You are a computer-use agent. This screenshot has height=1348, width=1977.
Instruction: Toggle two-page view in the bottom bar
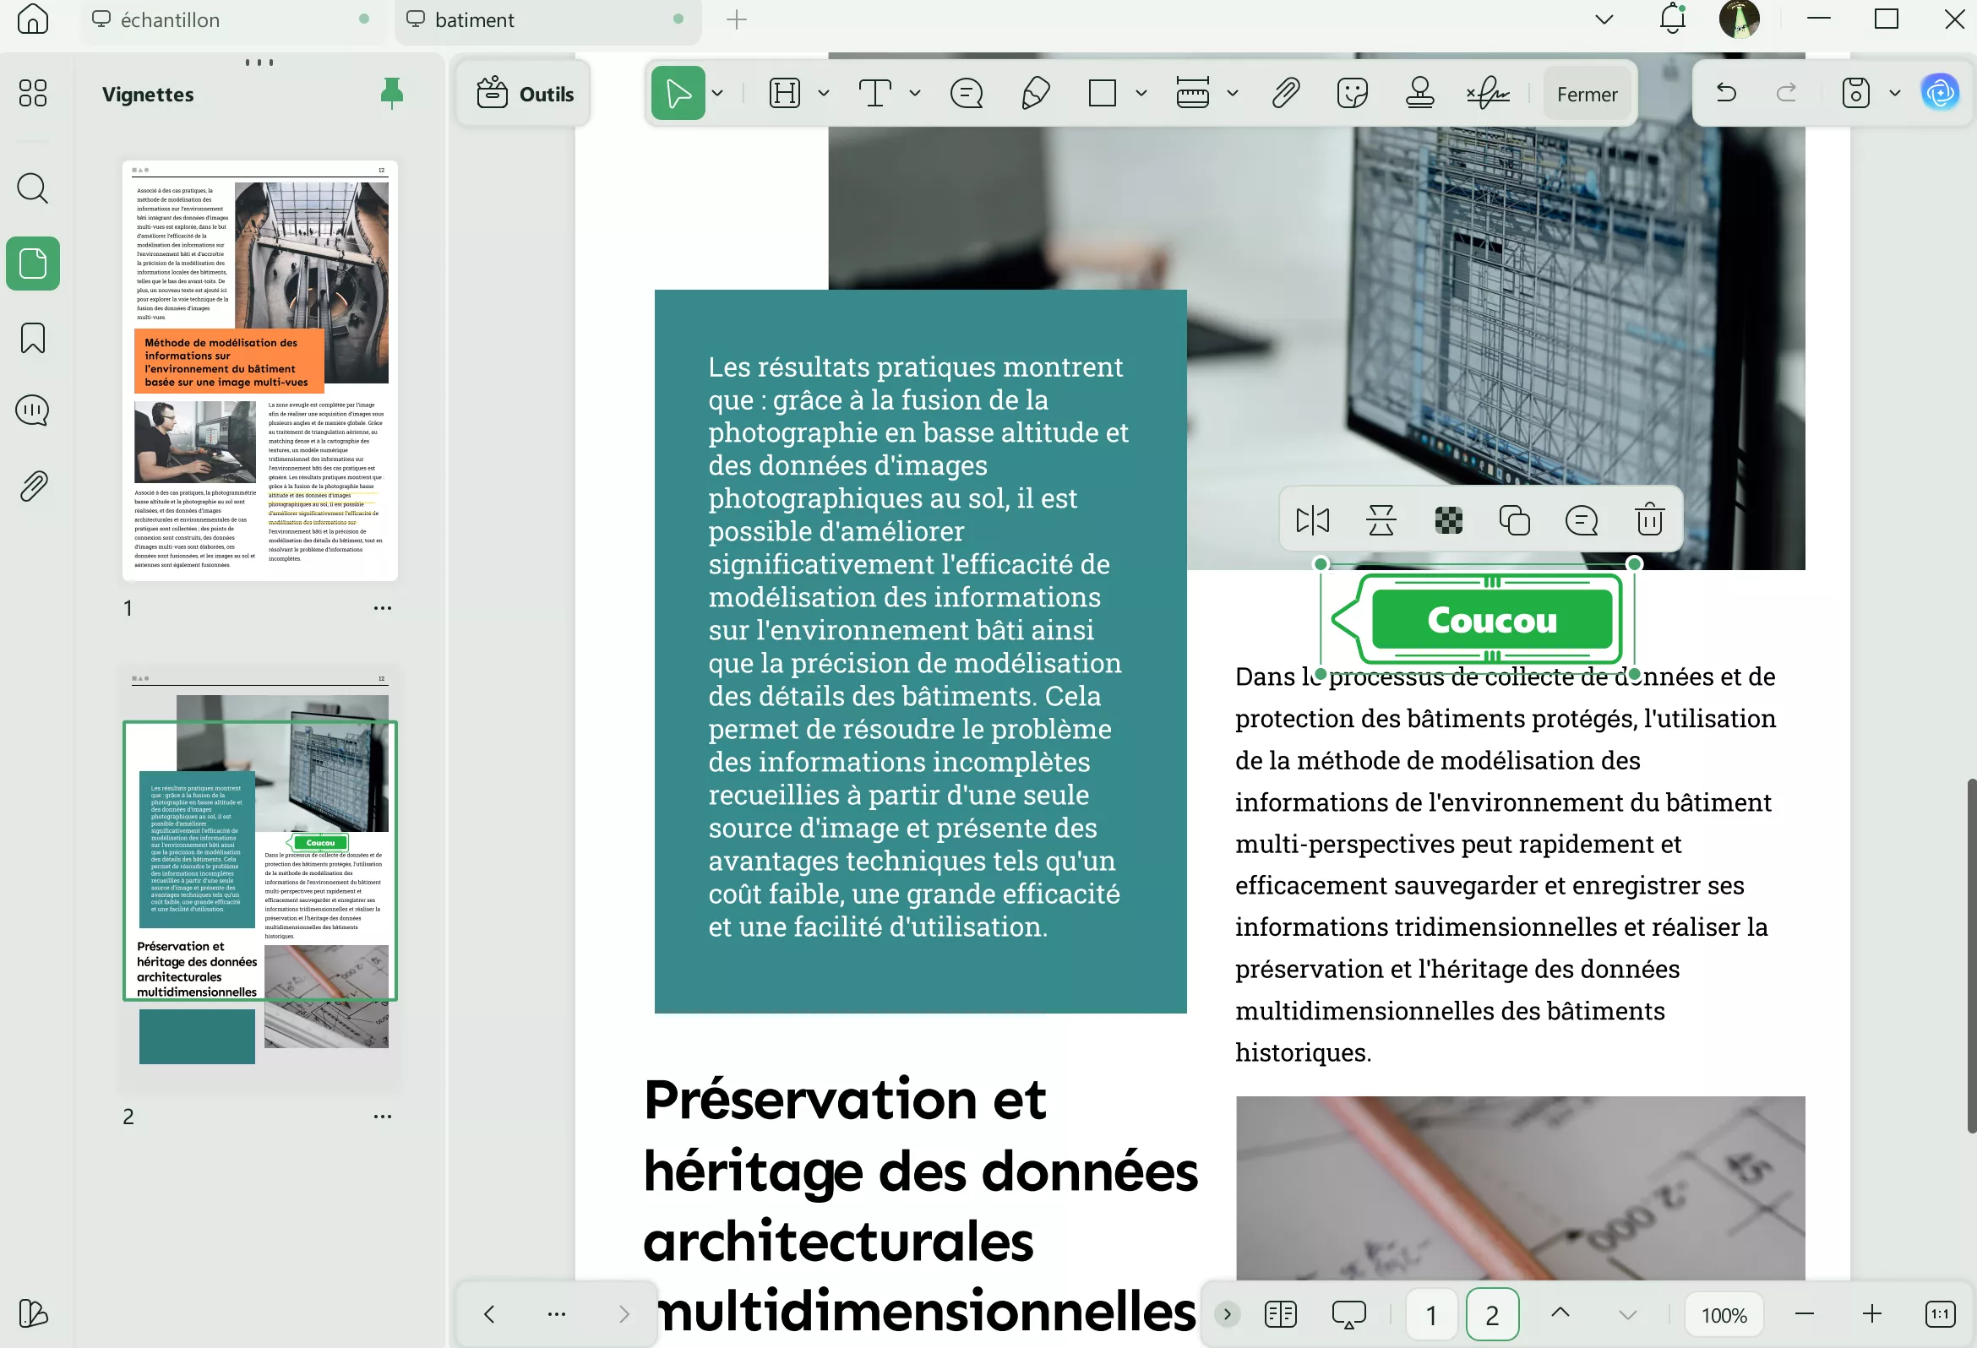point(1280,1314)
